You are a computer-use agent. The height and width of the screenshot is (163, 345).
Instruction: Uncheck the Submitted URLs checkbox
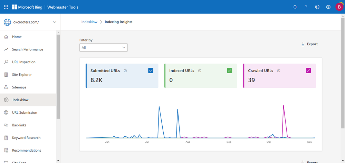151,71
